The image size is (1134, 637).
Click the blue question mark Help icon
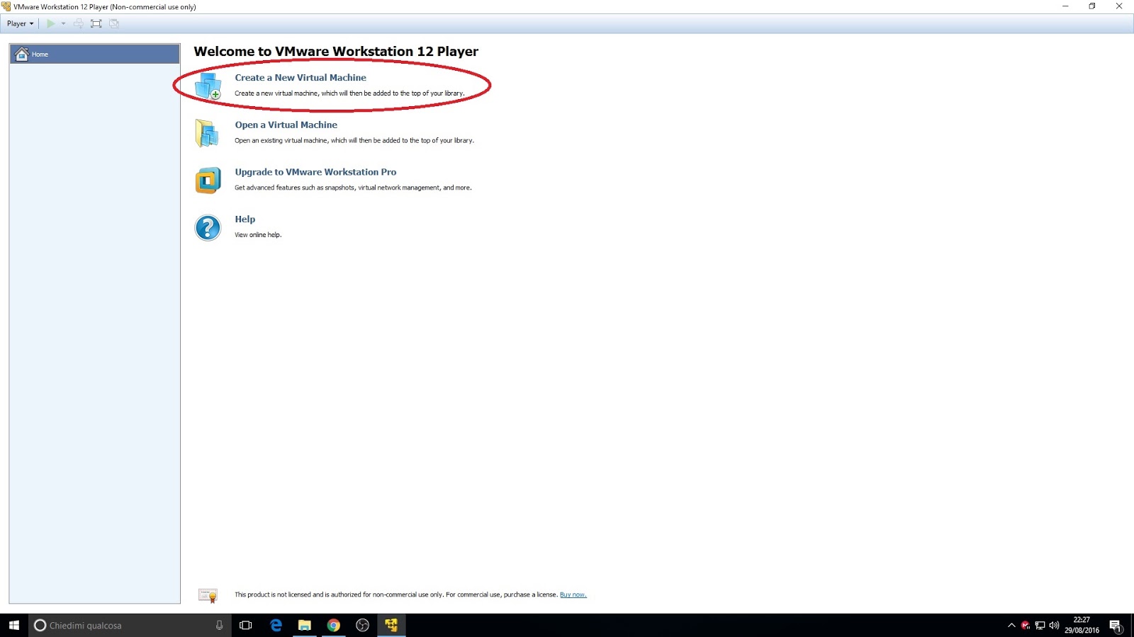click(208, 228)
